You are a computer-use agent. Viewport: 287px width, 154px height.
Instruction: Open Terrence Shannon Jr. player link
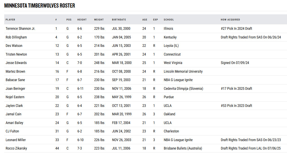(x=20, y=29)
